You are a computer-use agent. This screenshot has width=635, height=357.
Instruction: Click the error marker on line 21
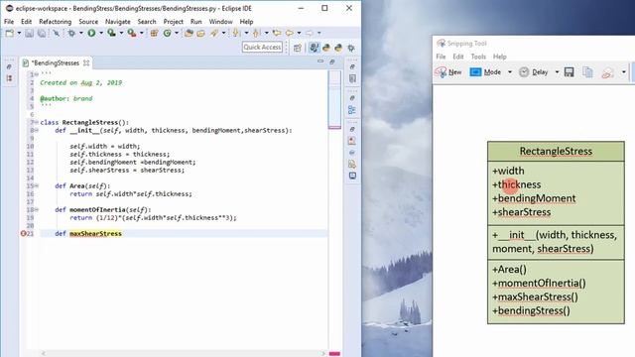coord(23,234)
